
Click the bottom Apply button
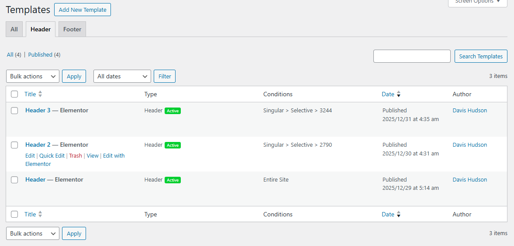tap(74, 233)
